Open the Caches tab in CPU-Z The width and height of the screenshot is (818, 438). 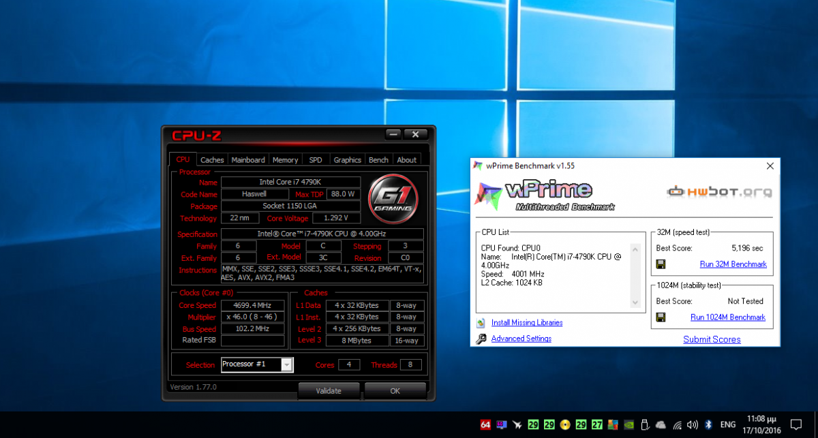coord(212,159)
